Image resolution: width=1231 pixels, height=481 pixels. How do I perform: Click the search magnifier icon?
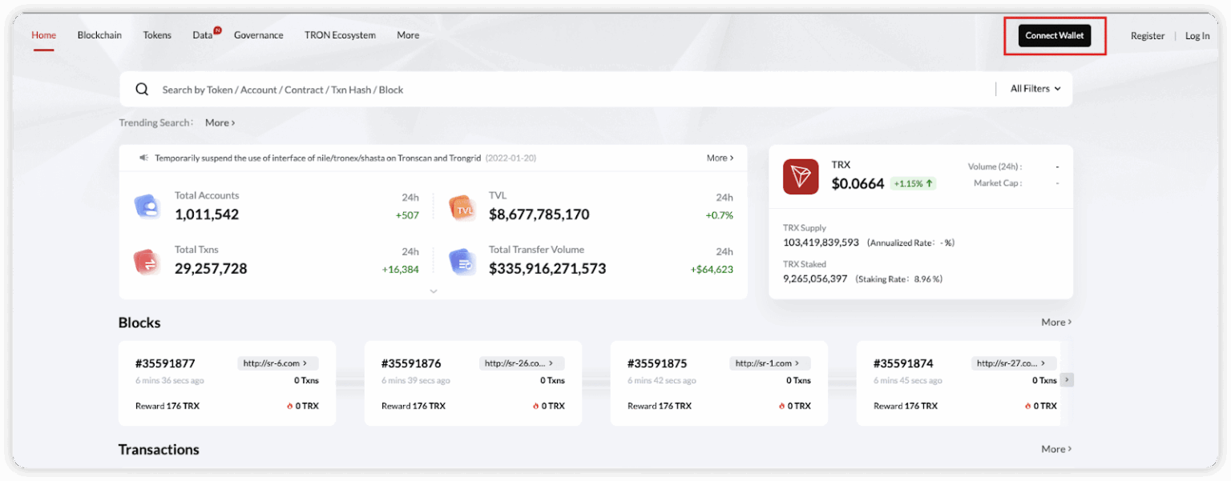[142, 88]
